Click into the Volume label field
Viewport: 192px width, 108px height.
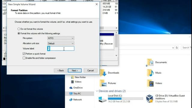61,49
